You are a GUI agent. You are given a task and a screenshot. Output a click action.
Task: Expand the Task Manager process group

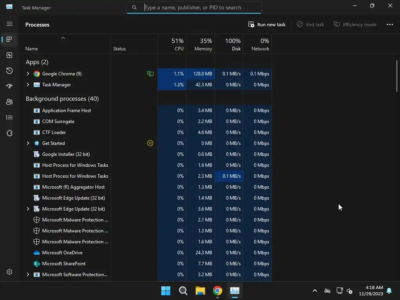pos(28,85)
